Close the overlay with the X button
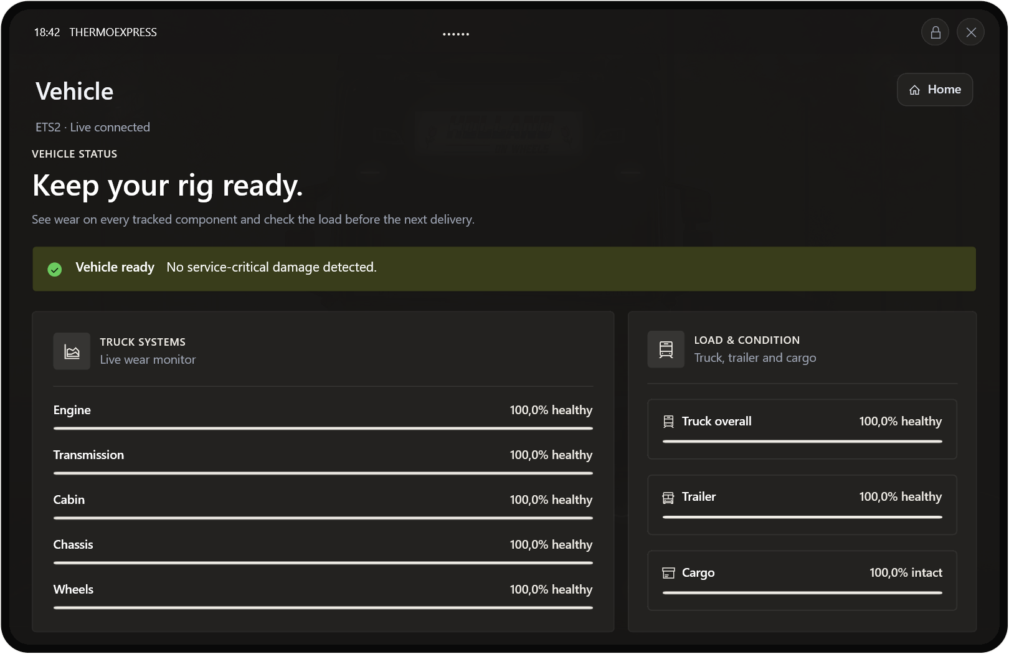The width and height of the screenshot is (1009, 654). click(970, 32)
